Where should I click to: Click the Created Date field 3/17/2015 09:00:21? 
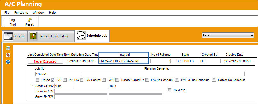point(238,61)
